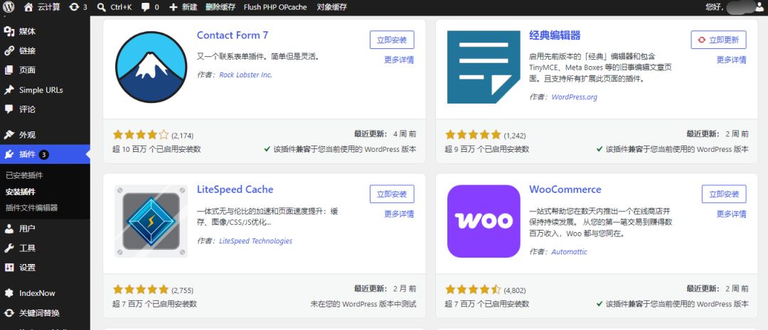Open the updates icon showing 3
The width and height of the screenshot is (768, 330).
[x=74, y=7]
